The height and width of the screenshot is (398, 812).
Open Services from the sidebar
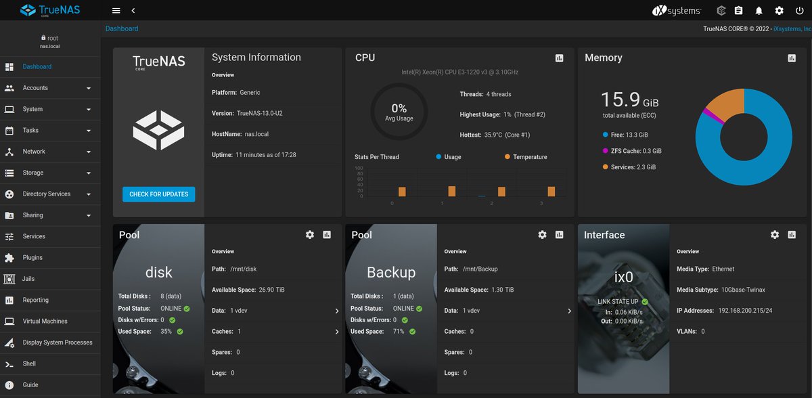click(51, 236)
